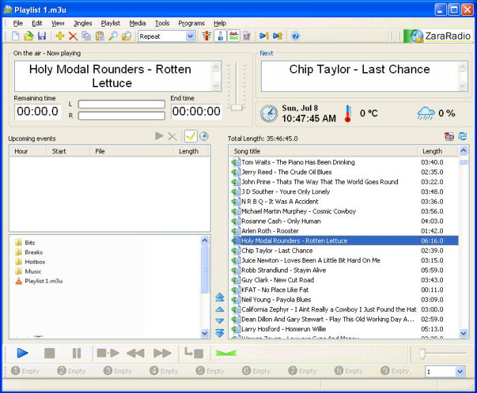The width and height of the screenshot is (477, 393).
Task: Click the toolbar icon right of the Repeat box
Action: pos(207,36)
